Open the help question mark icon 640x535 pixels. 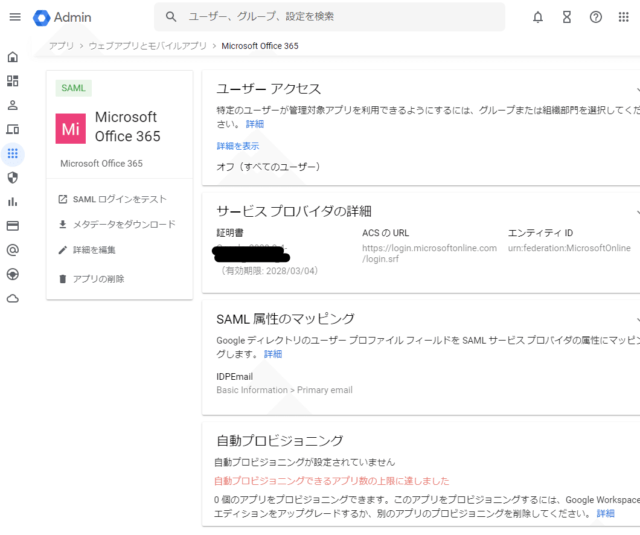click(x=595, y=17)
